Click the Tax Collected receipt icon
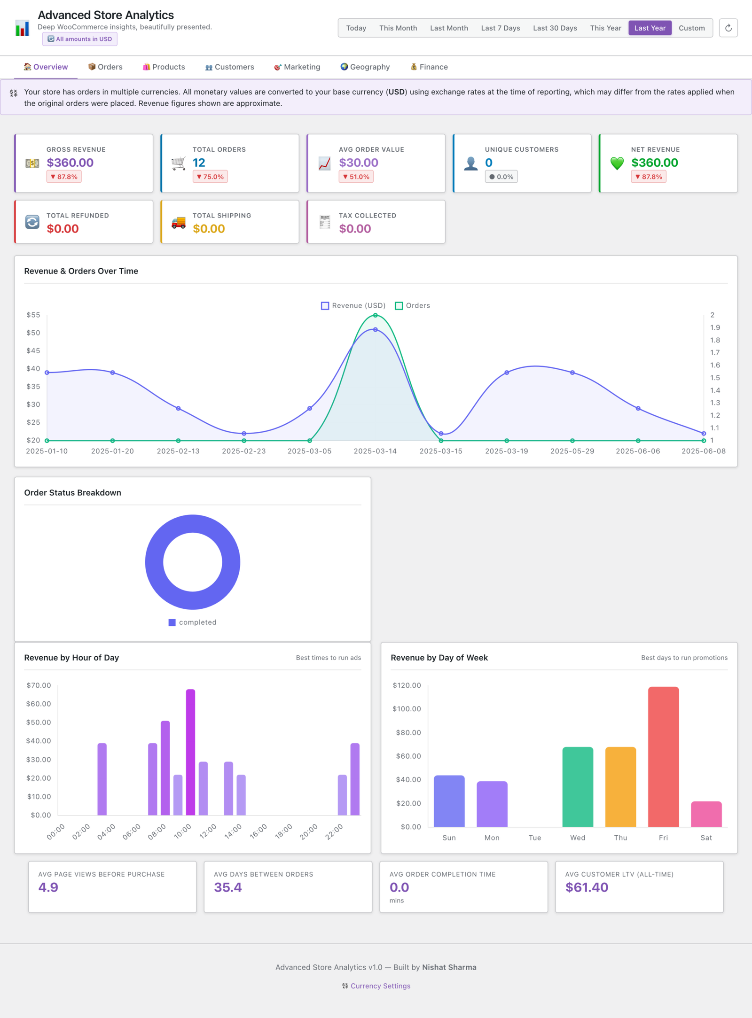 [325, 222]
